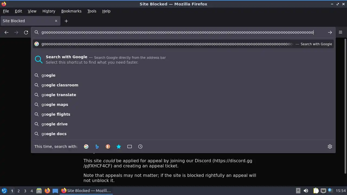Image resolution: width=347 pixels, height=195 pixels.
Task: Open a new tab with plus button
Action: pos(66,21)
